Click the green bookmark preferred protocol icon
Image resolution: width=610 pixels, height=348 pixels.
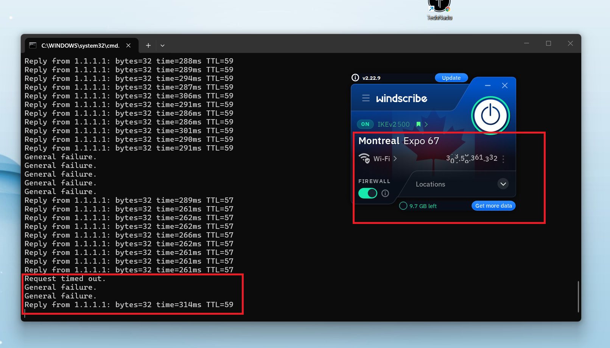(x=419, y=124)
